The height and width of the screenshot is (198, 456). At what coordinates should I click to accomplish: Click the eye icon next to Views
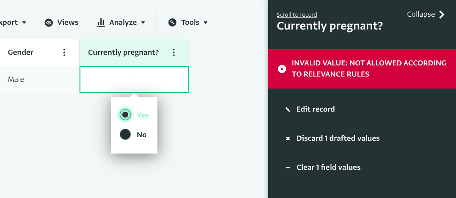click(49, 23)
